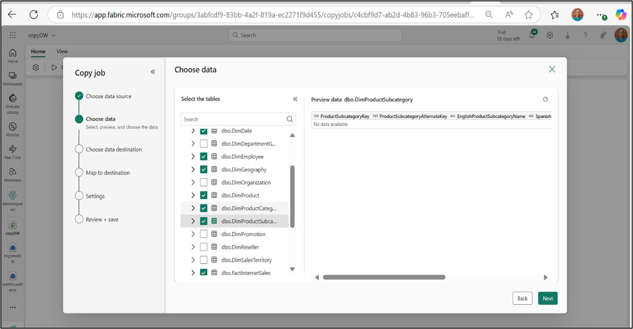Close the Choose data dialog

(x=552, y=69)
